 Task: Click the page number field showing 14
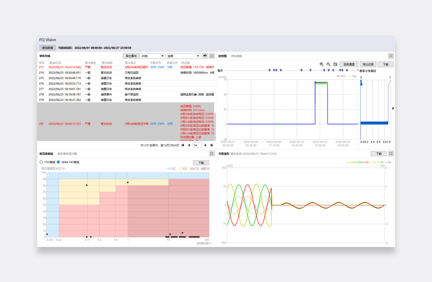(197, 146)
